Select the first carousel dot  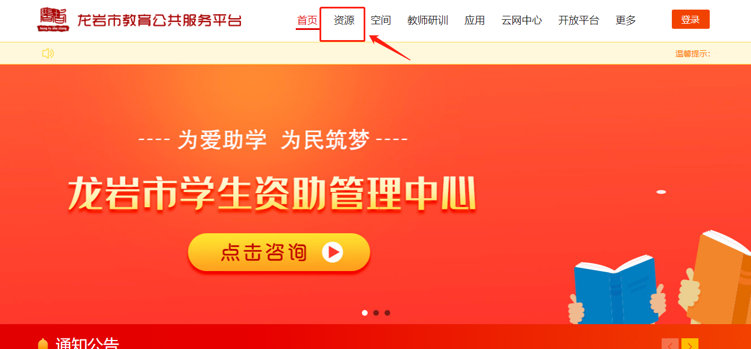click(x=365, y=313)
